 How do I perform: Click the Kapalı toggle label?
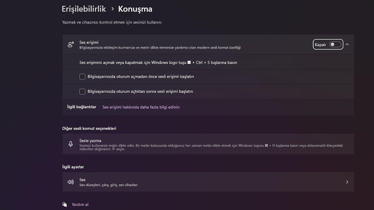(320, 44)
